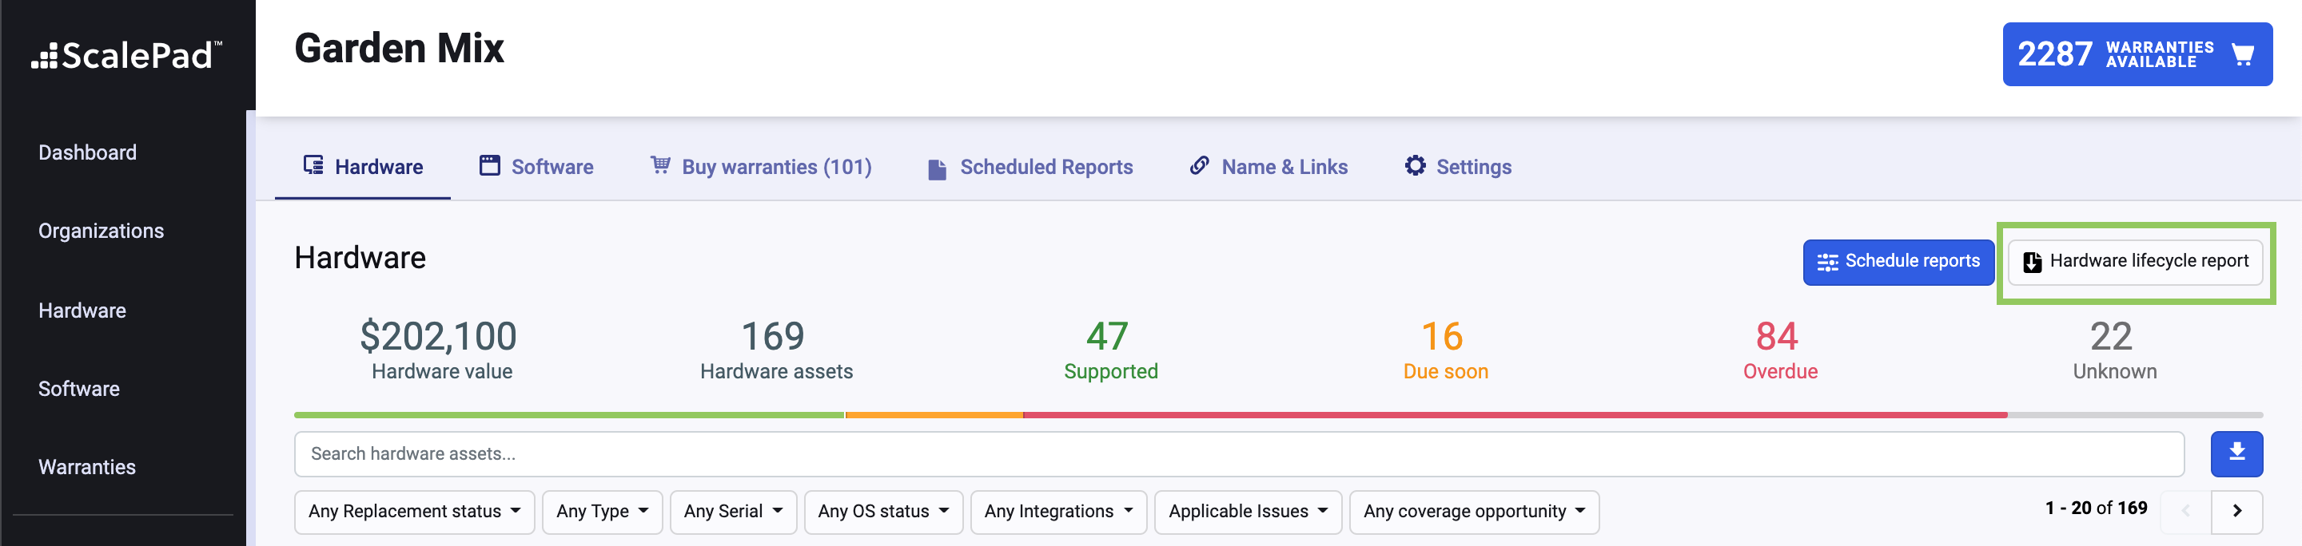Open the Buy warranties (101) tab

tap(760, 167)
